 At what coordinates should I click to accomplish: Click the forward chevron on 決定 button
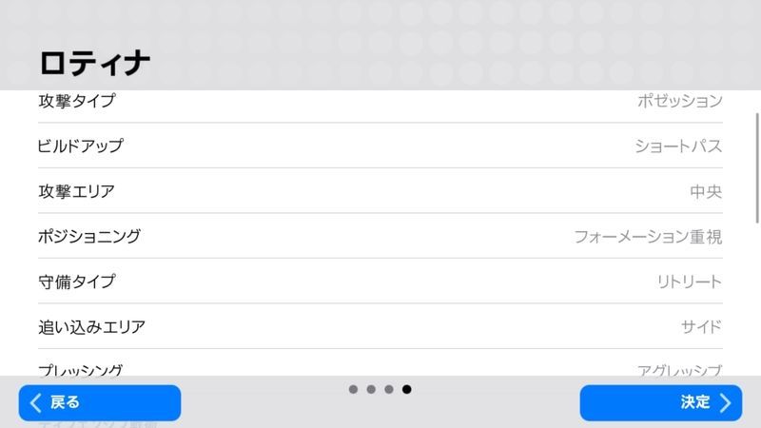pyautogui.click(x=725, y=402)
